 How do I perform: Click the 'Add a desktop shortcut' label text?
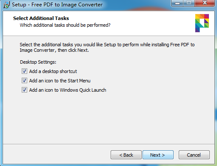tap(53, 71)
